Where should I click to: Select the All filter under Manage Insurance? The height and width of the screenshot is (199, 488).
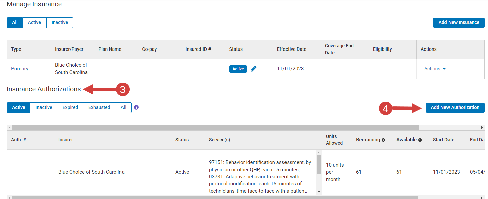[14, 22]
